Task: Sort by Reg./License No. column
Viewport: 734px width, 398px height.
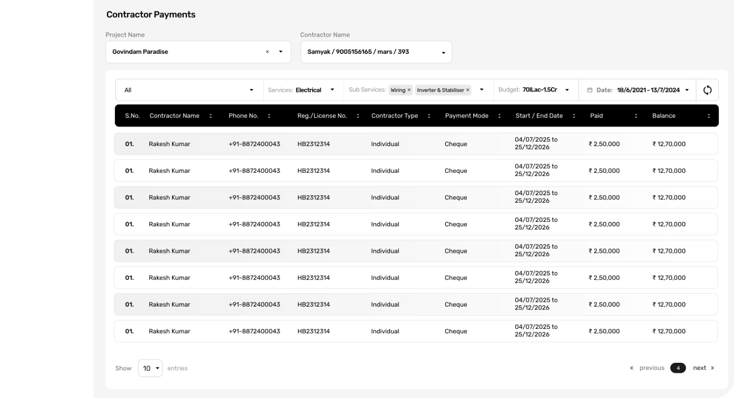Action: [358, 116]
